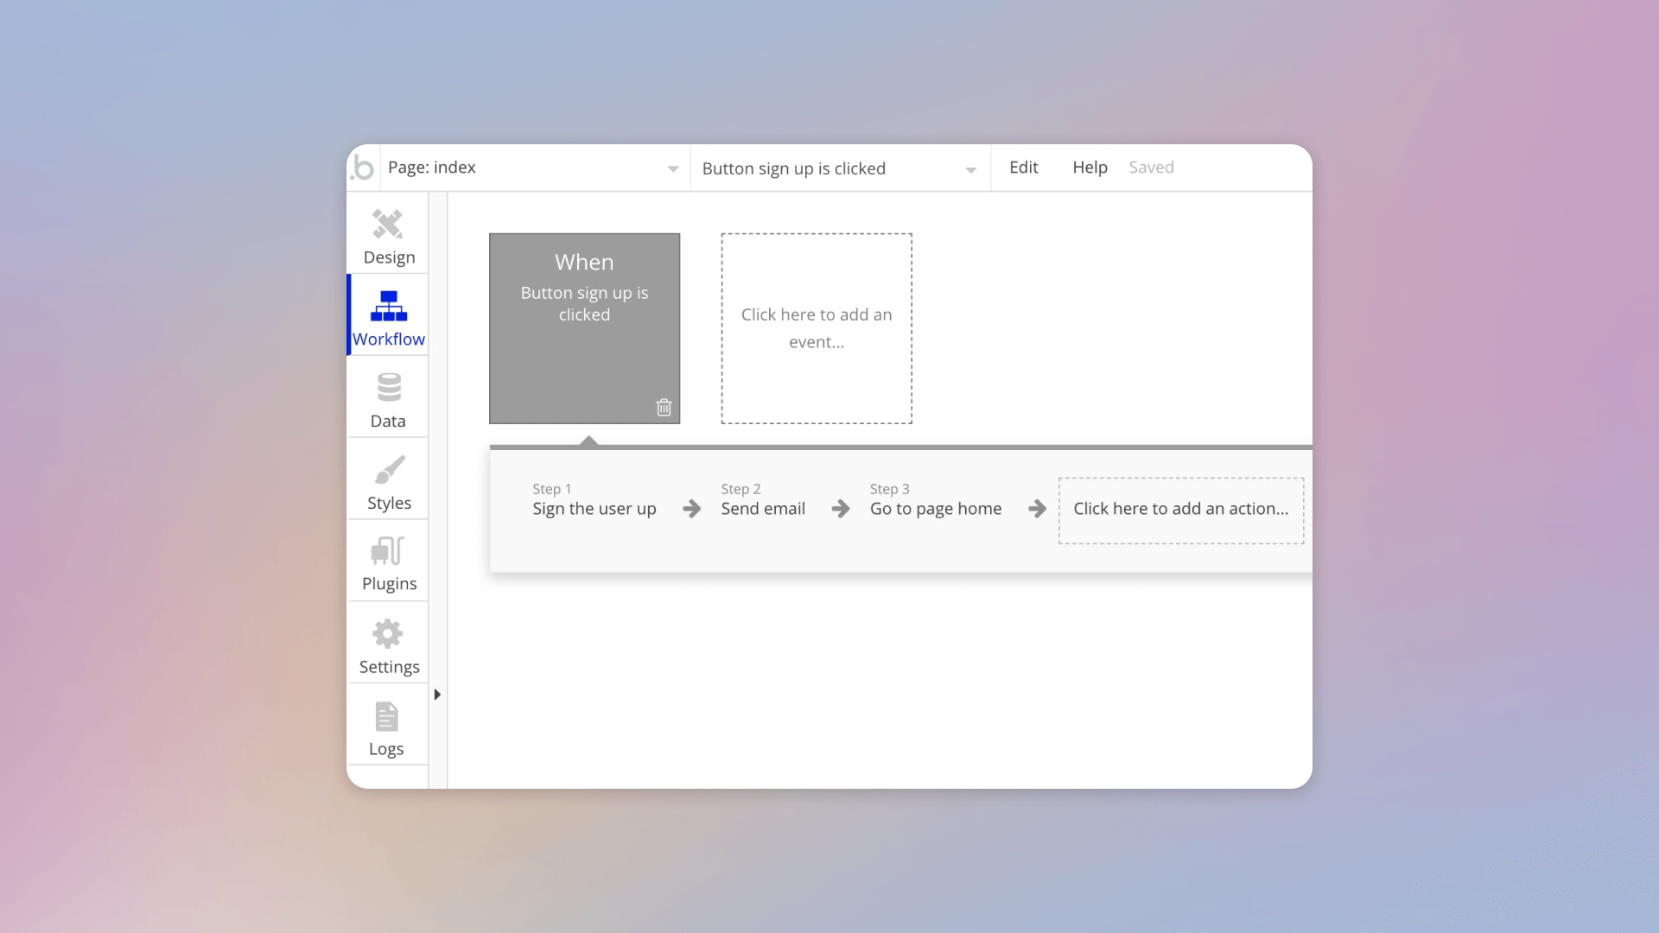Open the Plugins plug icon
This screenshot has height=933, width=1659.
click(388, 551)
